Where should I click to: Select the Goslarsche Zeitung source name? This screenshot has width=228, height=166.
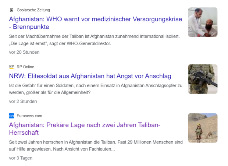click(33, 10)
